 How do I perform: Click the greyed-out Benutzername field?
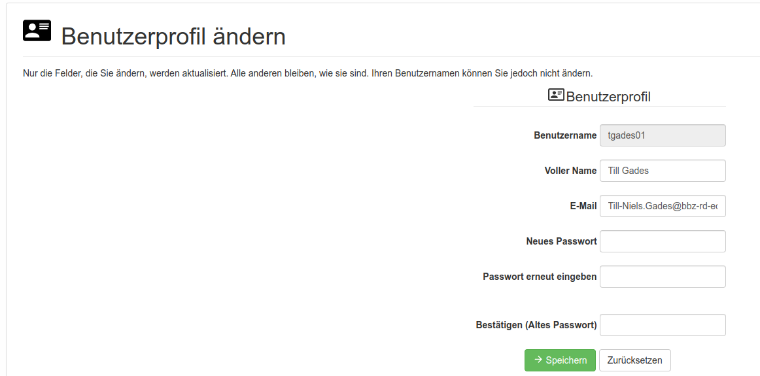(663, 135)
